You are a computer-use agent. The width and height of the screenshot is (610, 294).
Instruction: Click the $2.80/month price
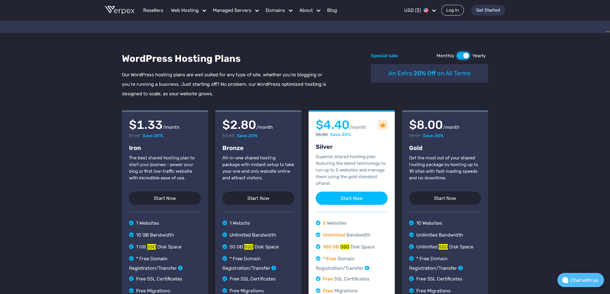[x=247, y=125]
